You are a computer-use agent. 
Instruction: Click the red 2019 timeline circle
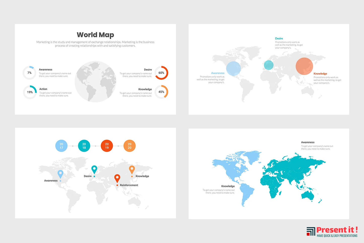(x=107, y=146)
